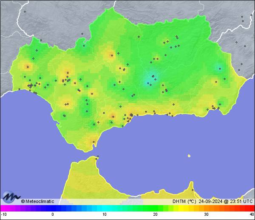The image size is (255, 220).
Task: Pick the red swatch at scale's right end
Action: point(252,208)
